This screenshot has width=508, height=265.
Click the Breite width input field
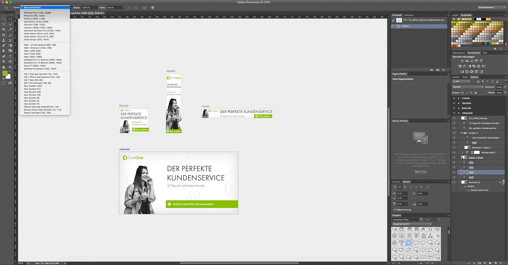(89, 8)
